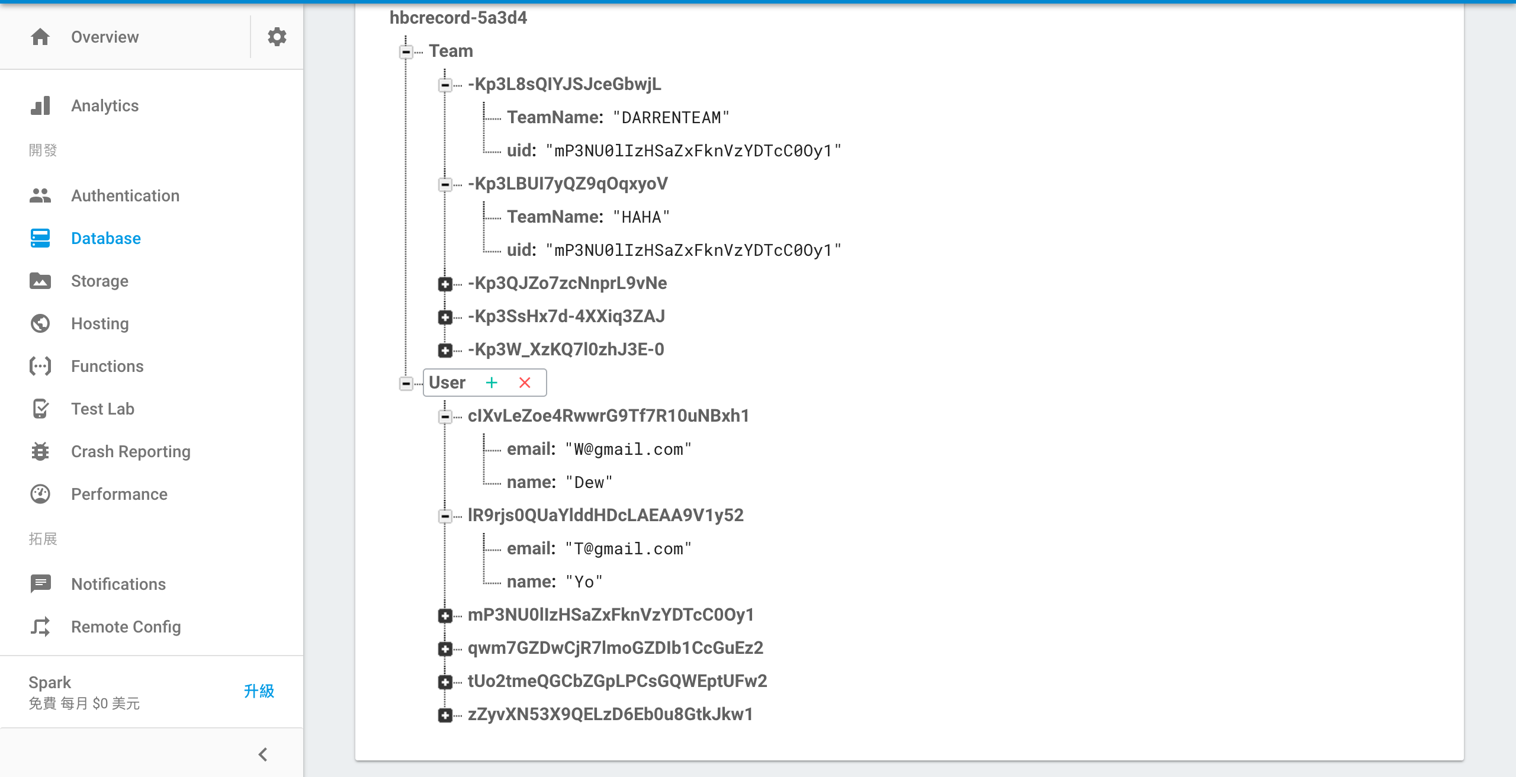Screen dimensions: 1516x777
Task: Click the Storage image icon
Action: pyautogui.click(x=40, y=281)
